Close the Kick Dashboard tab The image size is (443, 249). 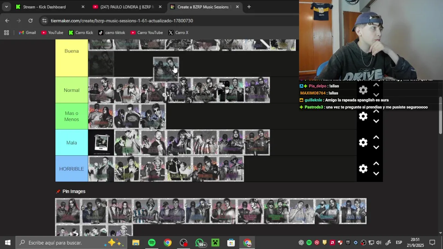tap(83, 7)
